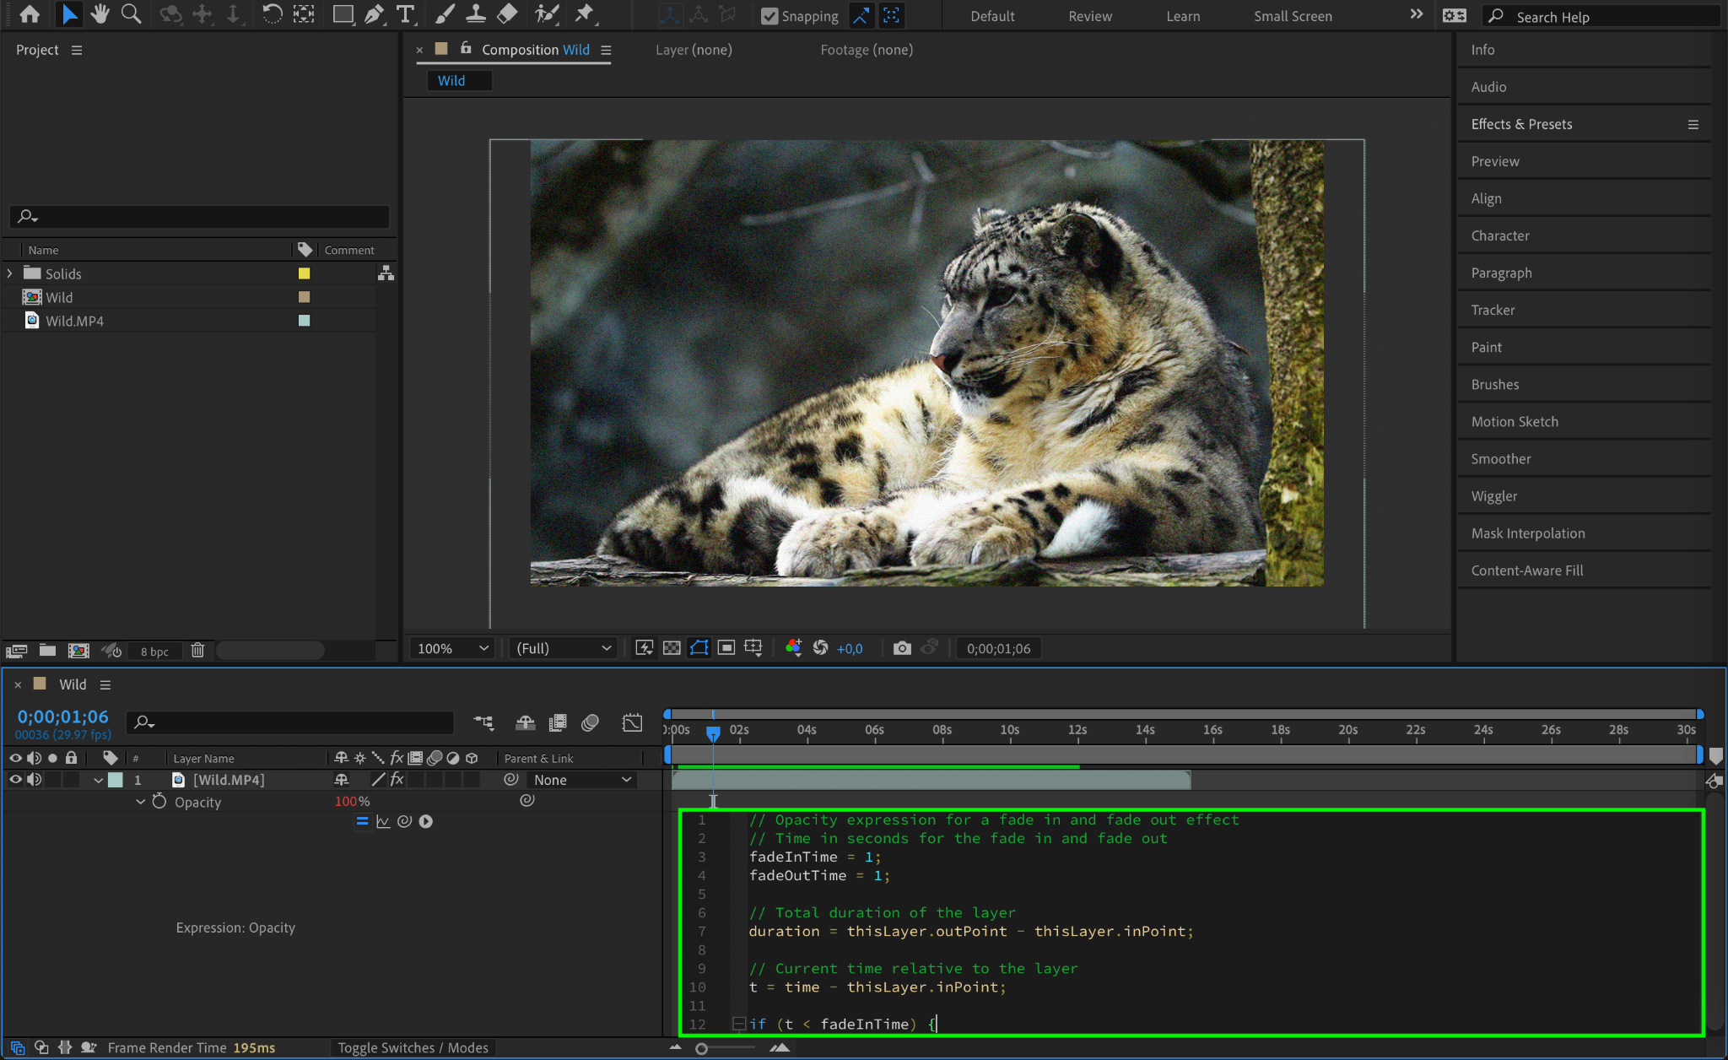This screenshot has width=1728, height=1060.
Task: Toggle the transparency grid in the viewer
Action: 672,648
